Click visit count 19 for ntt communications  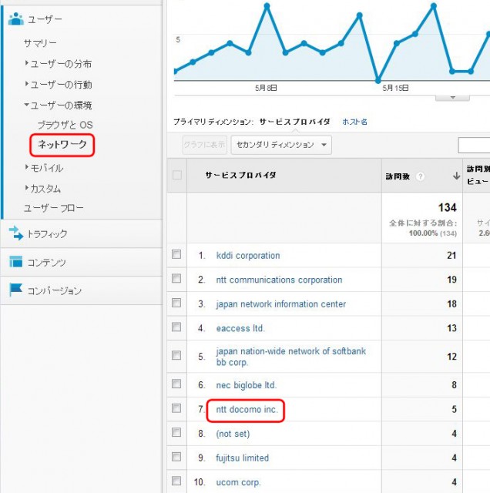pos(451,280)
